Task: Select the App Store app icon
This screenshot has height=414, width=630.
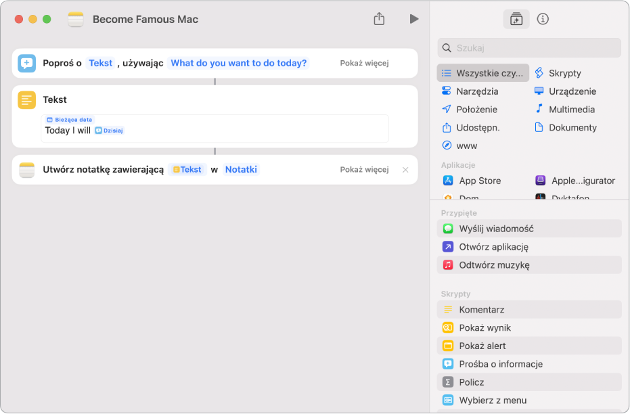Action: [x=447, y=181]
